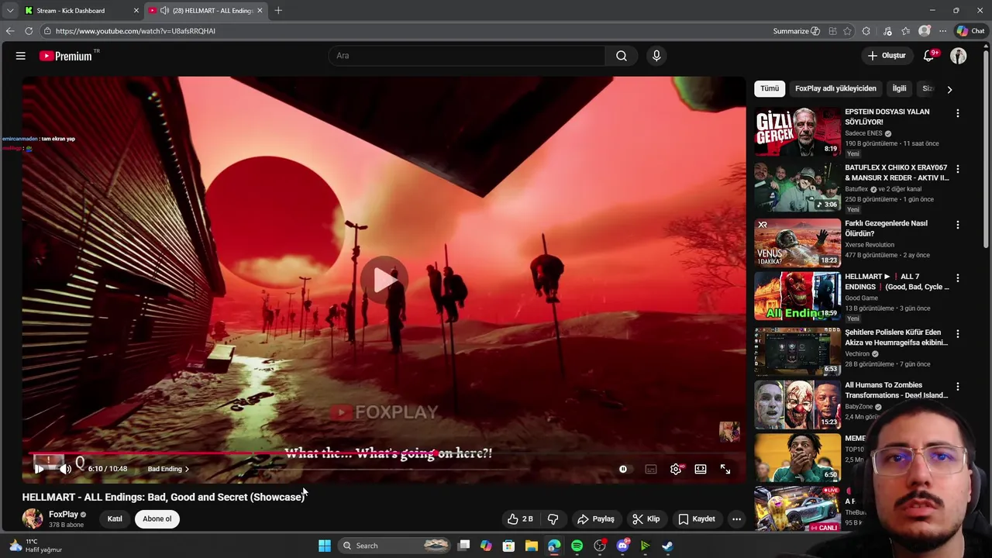Open the tab search dropdown arrow
The height and width of the screenshot is (558, 992).
coord(10,11)
